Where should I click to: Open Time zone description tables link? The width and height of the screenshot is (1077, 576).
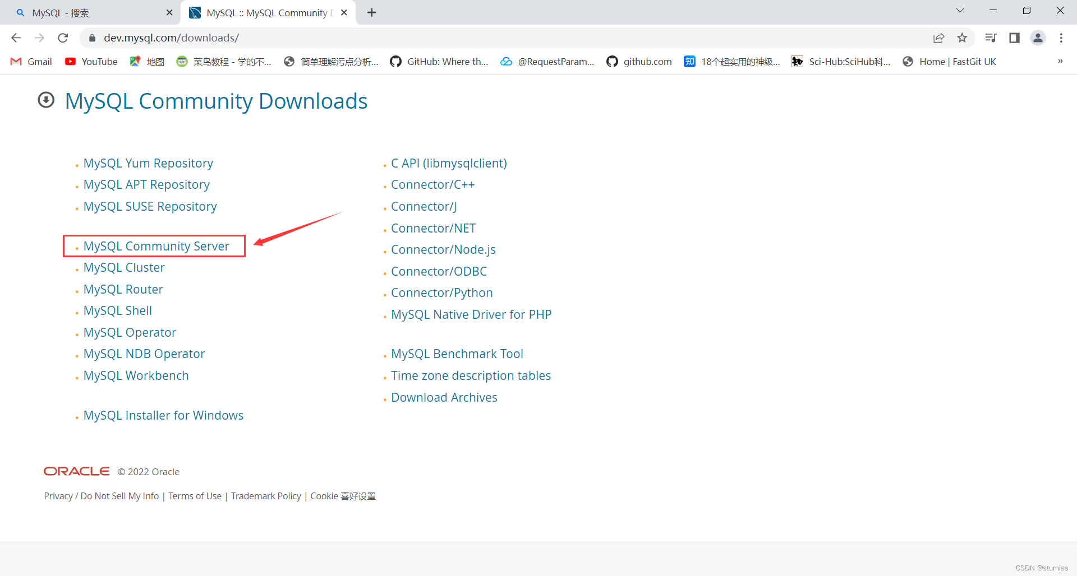click(471, 375)
